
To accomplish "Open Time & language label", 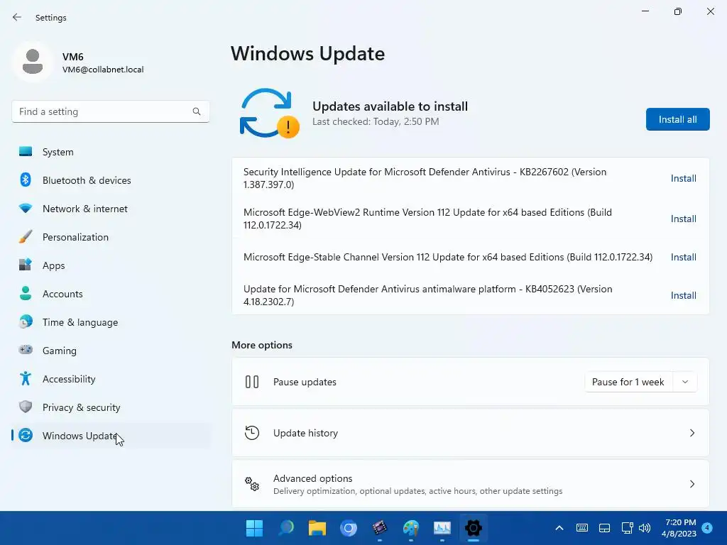I will [80, 322].
